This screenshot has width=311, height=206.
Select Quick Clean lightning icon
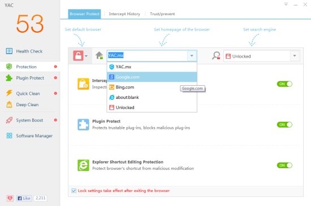click(x=9, y=93)
